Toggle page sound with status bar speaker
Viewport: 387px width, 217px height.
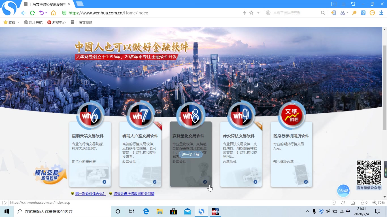343,203
